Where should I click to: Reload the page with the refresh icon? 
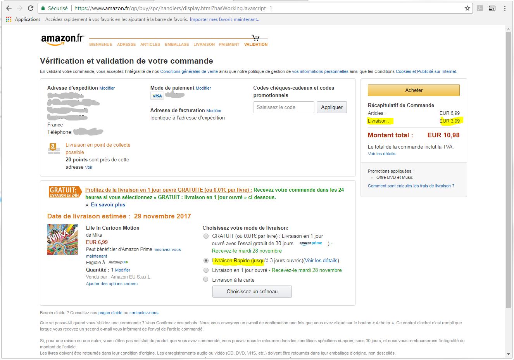coord(31,8)
